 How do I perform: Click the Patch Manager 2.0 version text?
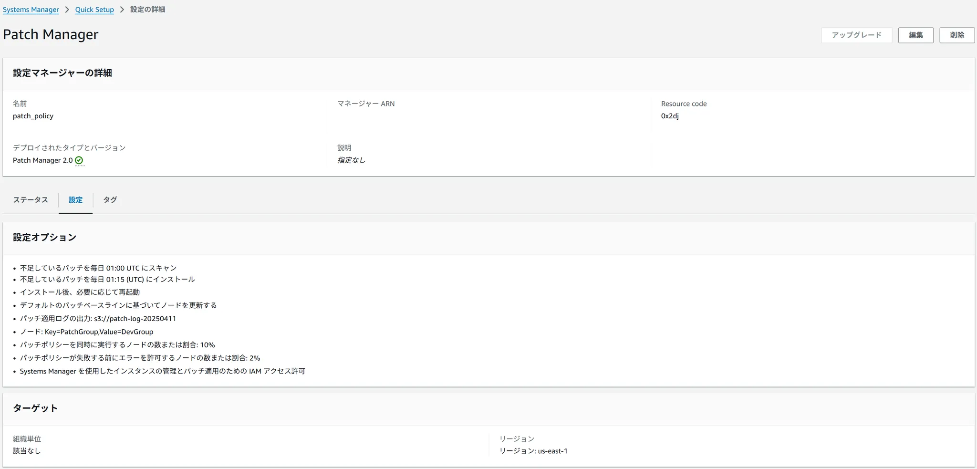tap(42, 160)
